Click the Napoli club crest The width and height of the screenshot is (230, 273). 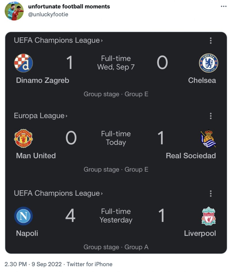click(23, 216)
